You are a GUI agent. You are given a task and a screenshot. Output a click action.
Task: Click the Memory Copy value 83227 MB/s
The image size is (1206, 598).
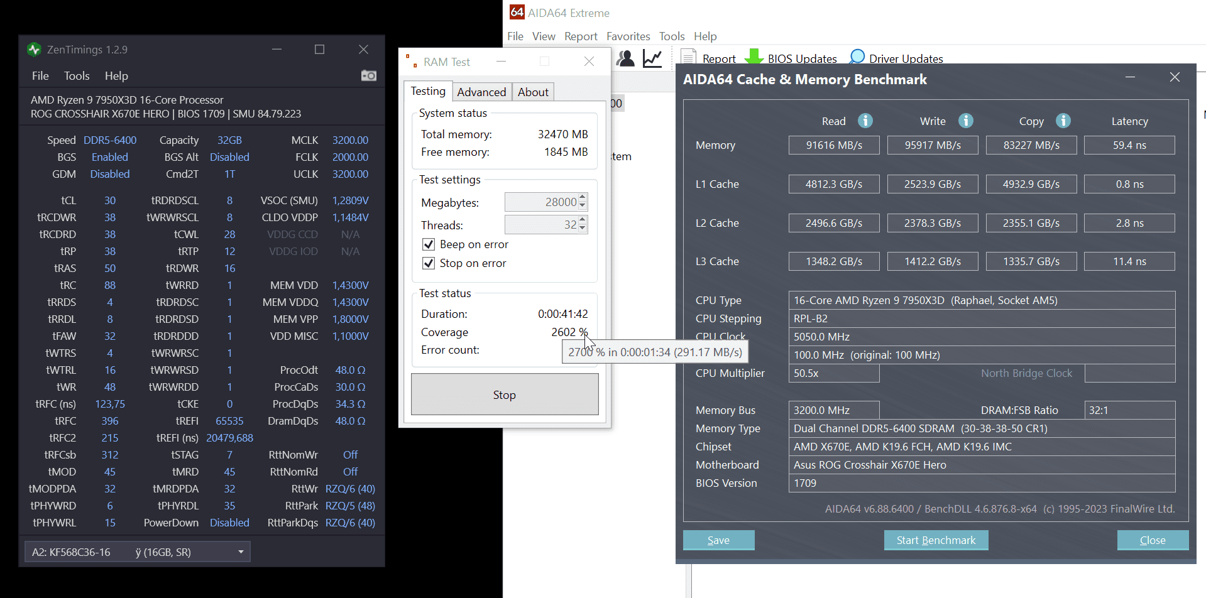pyautogui.click(x=1031, y=145)
